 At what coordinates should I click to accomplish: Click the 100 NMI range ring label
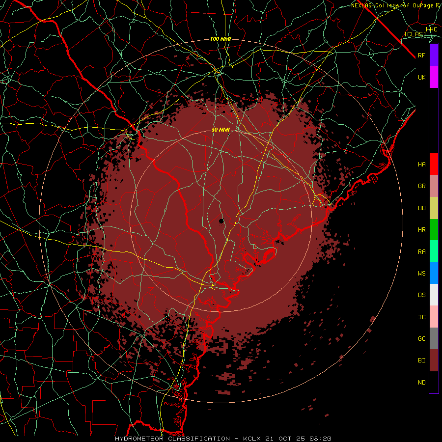coord(221,39)
